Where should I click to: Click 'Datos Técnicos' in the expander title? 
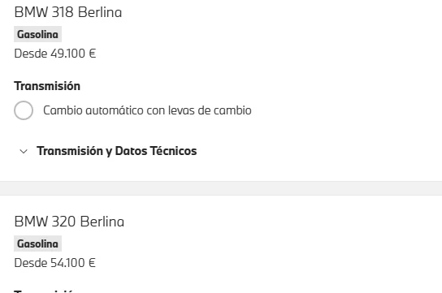[156, 151]
